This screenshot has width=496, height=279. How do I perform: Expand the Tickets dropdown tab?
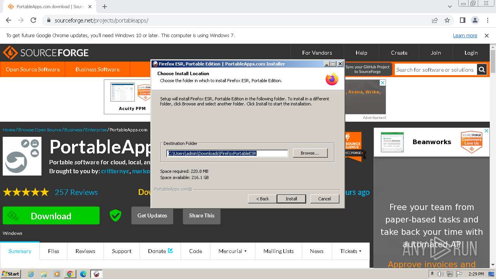pyautogui.click(x=351, y=251)
